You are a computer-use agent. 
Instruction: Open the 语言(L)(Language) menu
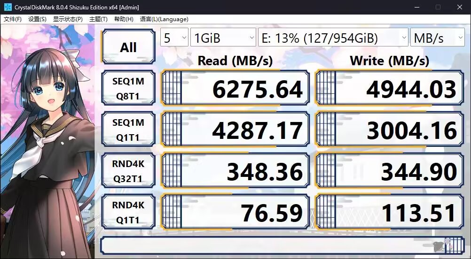[164, 19]
